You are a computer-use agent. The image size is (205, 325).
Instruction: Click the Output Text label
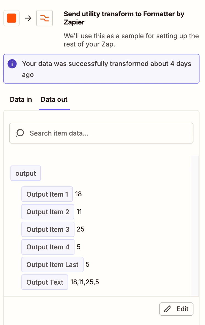(45, 282)
